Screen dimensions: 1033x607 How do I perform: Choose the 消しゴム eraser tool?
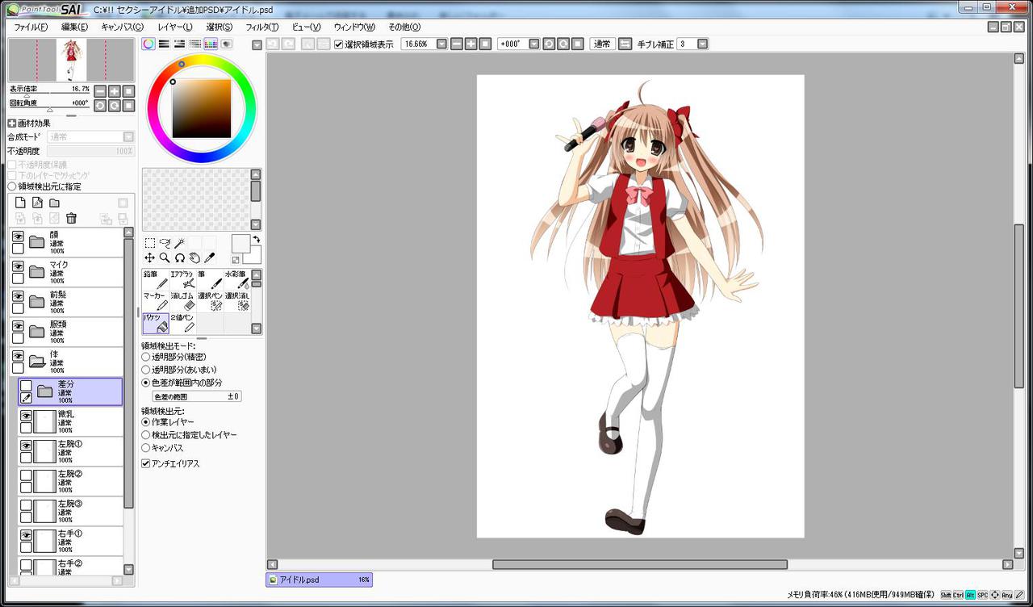click(x=182, y=301)
